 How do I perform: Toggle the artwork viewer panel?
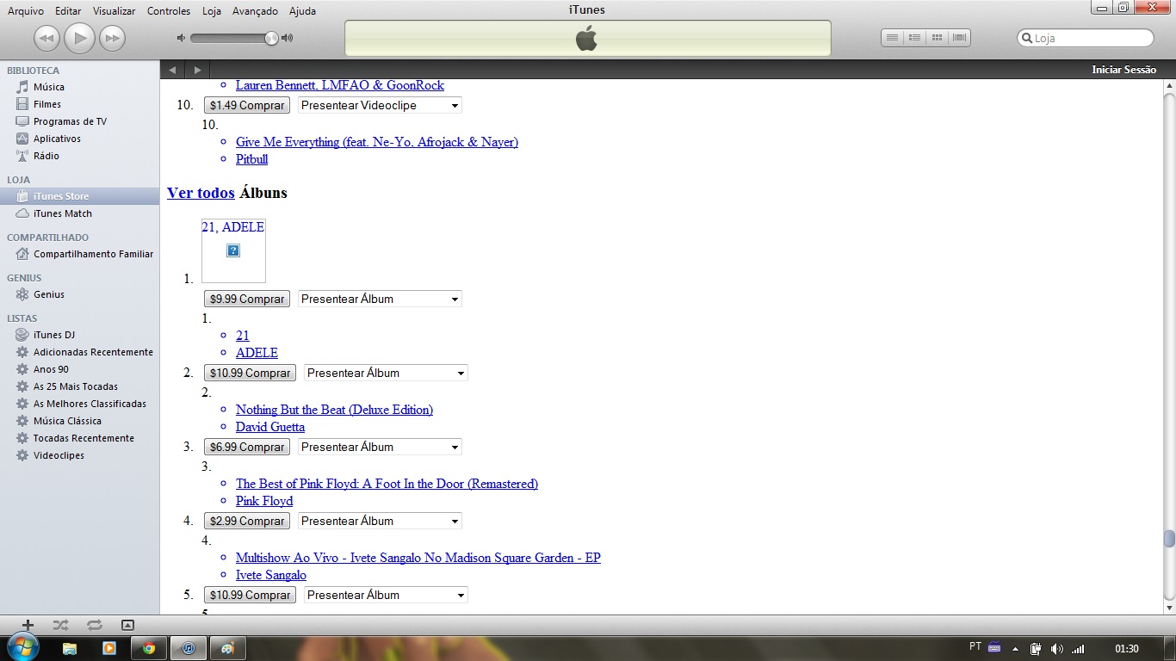pos(127,625)
